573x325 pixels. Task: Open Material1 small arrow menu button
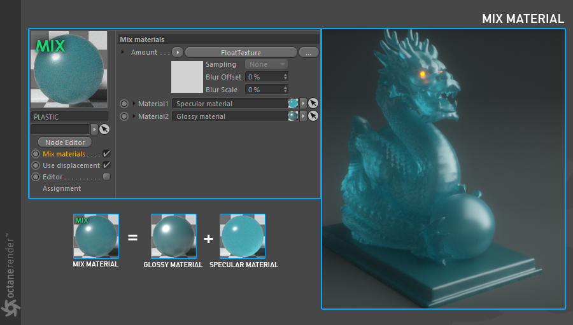[x=303, y=103]
